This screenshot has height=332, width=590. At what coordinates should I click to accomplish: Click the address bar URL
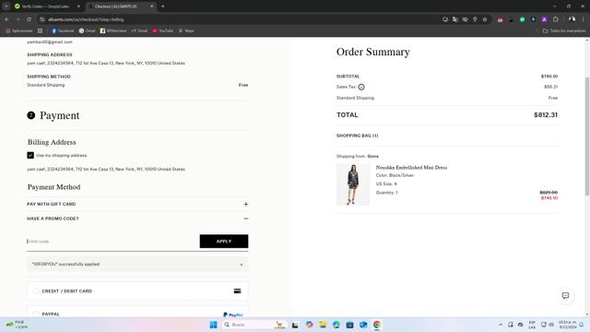(x=86, y=19)
